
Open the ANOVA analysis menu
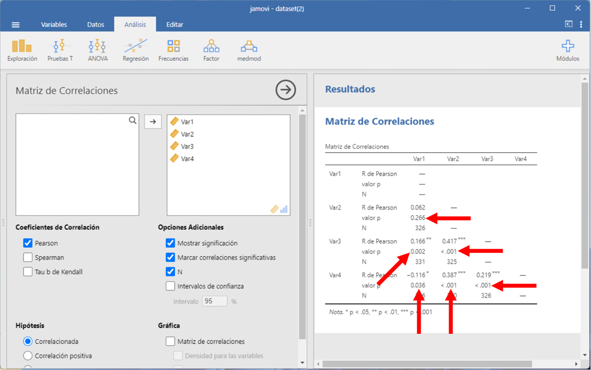98,50
